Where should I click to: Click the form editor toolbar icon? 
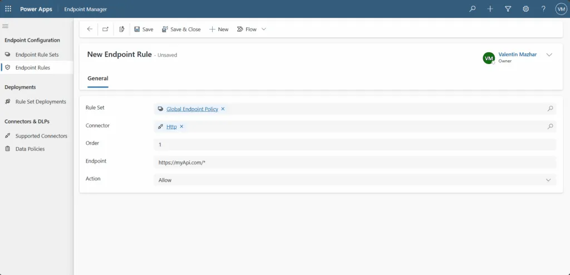(122, 29)
